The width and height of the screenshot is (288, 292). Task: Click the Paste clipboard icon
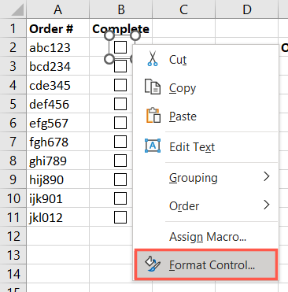point(153,115)
